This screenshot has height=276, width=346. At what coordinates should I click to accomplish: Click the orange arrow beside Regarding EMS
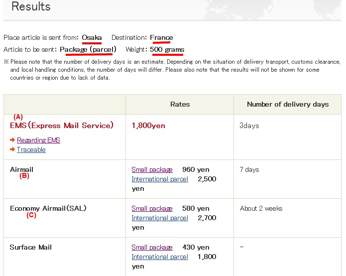pos(12,140)
